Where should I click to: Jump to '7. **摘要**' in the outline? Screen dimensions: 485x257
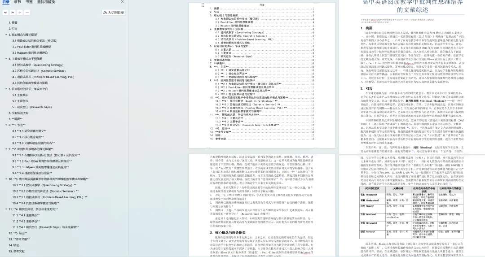(x=15, y=119)
